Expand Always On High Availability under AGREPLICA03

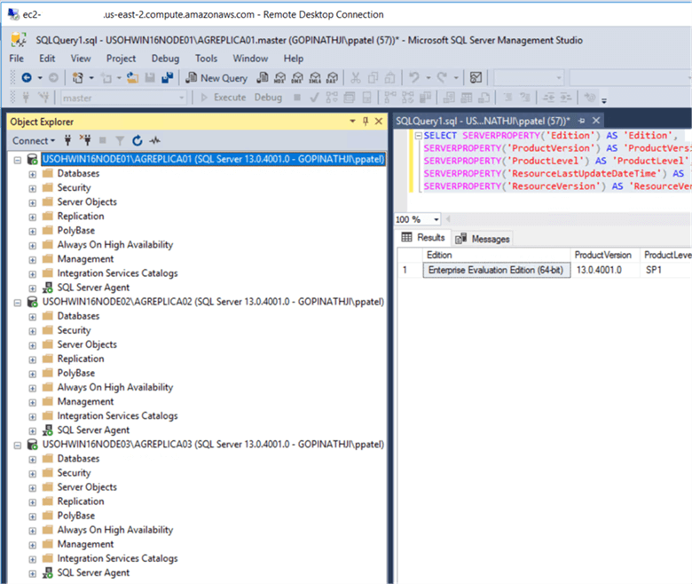33,530
